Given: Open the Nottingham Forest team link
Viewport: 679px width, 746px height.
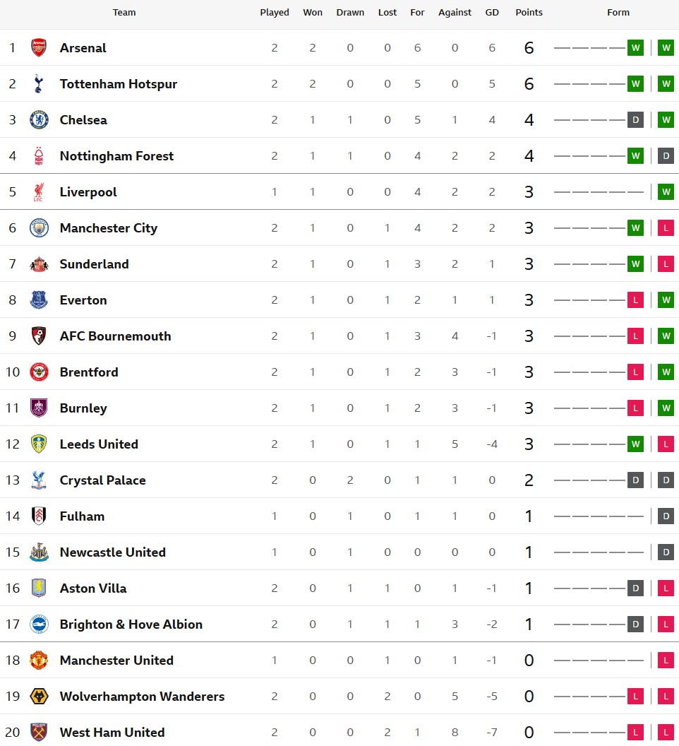Looking at the screenshot, I should click(116, 156).
